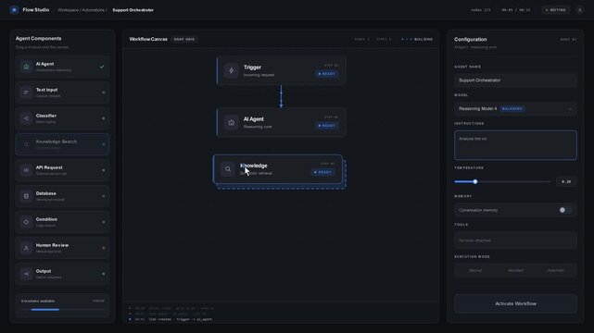594x333 pixels.
Task: Toggle the SNAP GRID option
Action: click(184, 39)
